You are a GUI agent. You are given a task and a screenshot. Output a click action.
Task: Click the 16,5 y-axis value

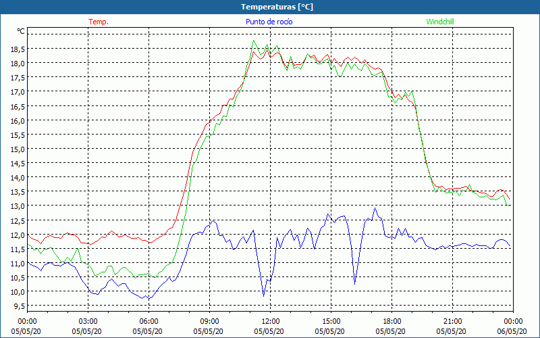click(18, 107)
